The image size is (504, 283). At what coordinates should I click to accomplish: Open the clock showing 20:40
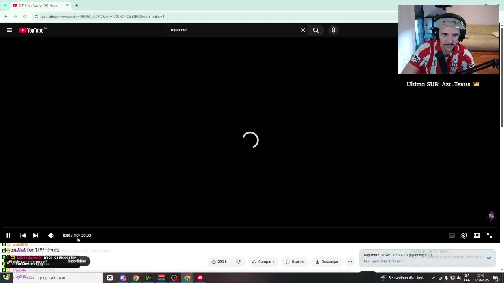point(481,278)
